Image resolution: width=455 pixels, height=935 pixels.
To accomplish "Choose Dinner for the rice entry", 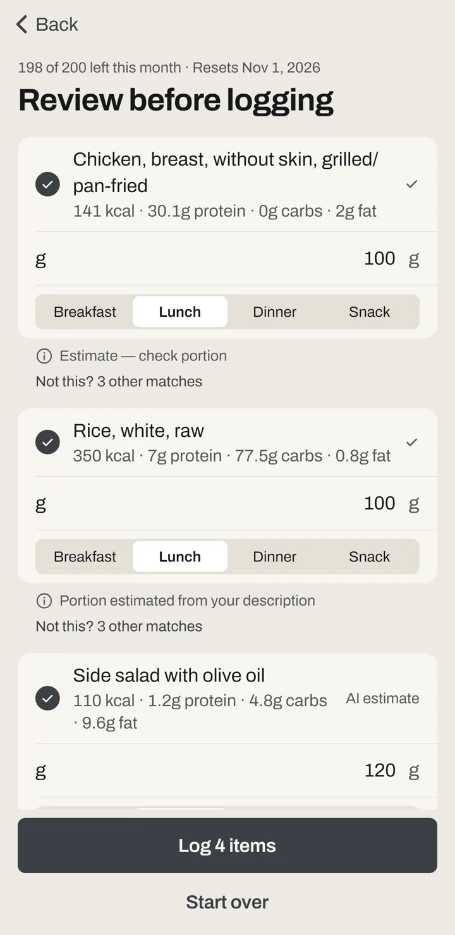I will (x=274, y=556).
